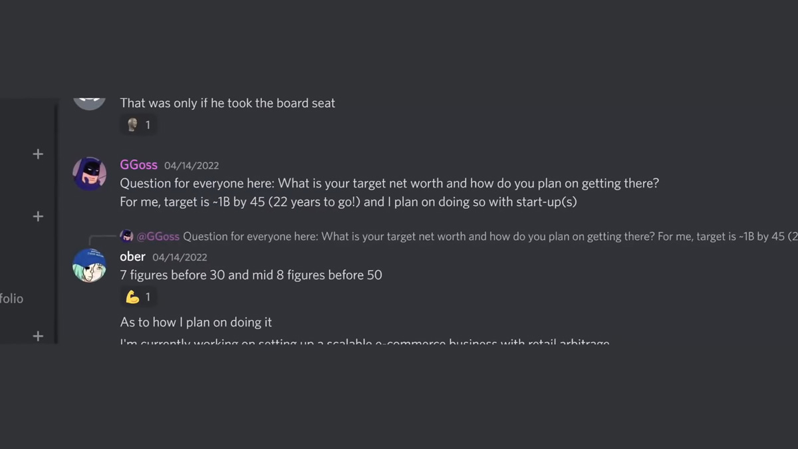This screenshot has width=798, height=449.
Task: Click the timestamp beside GGoss's name
Action: (192, 166)
